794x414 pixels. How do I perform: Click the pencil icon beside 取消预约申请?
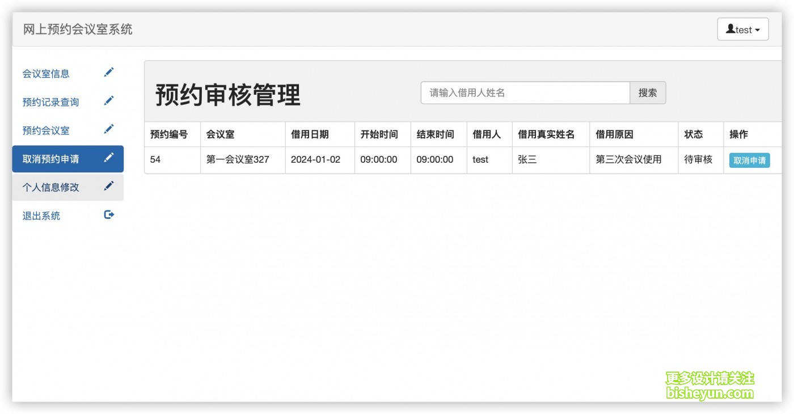click(x=109, y=158)
